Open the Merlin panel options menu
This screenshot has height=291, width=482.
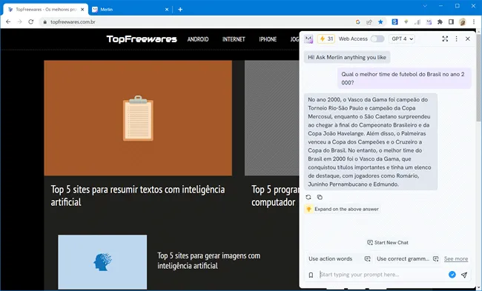tap(457, 39)
